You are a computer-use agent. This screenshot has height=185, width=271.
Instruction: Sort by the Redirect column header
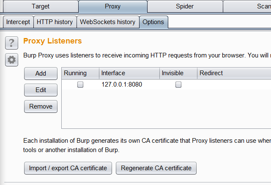(234, 73)
